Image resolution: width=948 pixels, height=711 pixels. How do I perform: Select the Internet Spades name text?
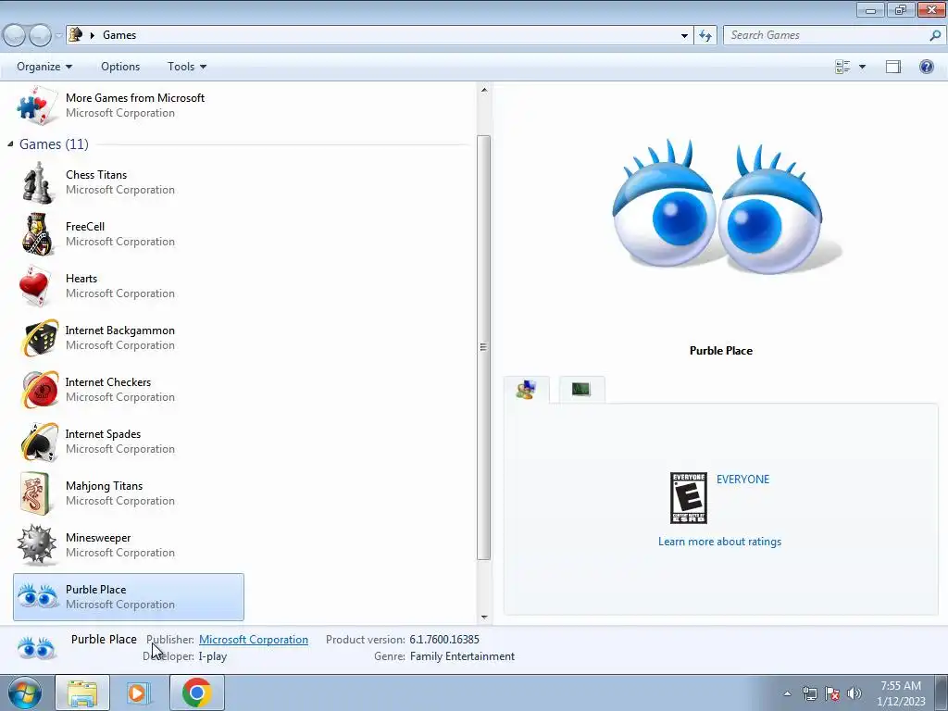pos(103,434)
